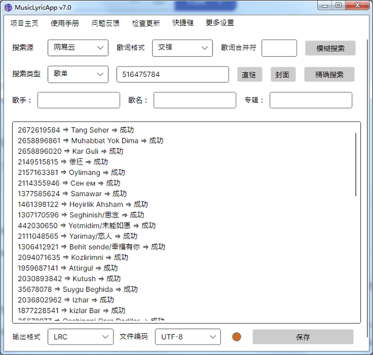The width and height of the screenshot is (373, 355).
Task: Click 检查更新 in the menu bar
Action: click(x=146, y=23)
